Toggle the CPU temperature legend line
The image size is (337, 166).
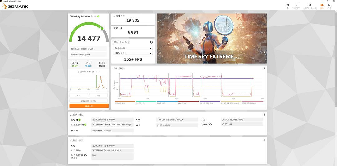click(x=146, y=102)
